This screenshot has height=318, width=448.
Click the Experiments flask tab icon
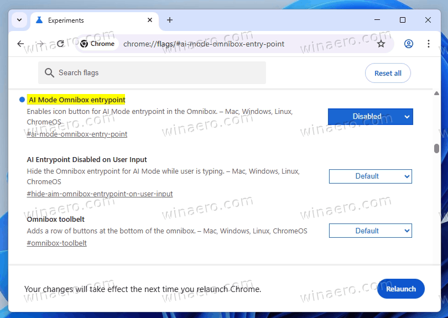point(39,20)
